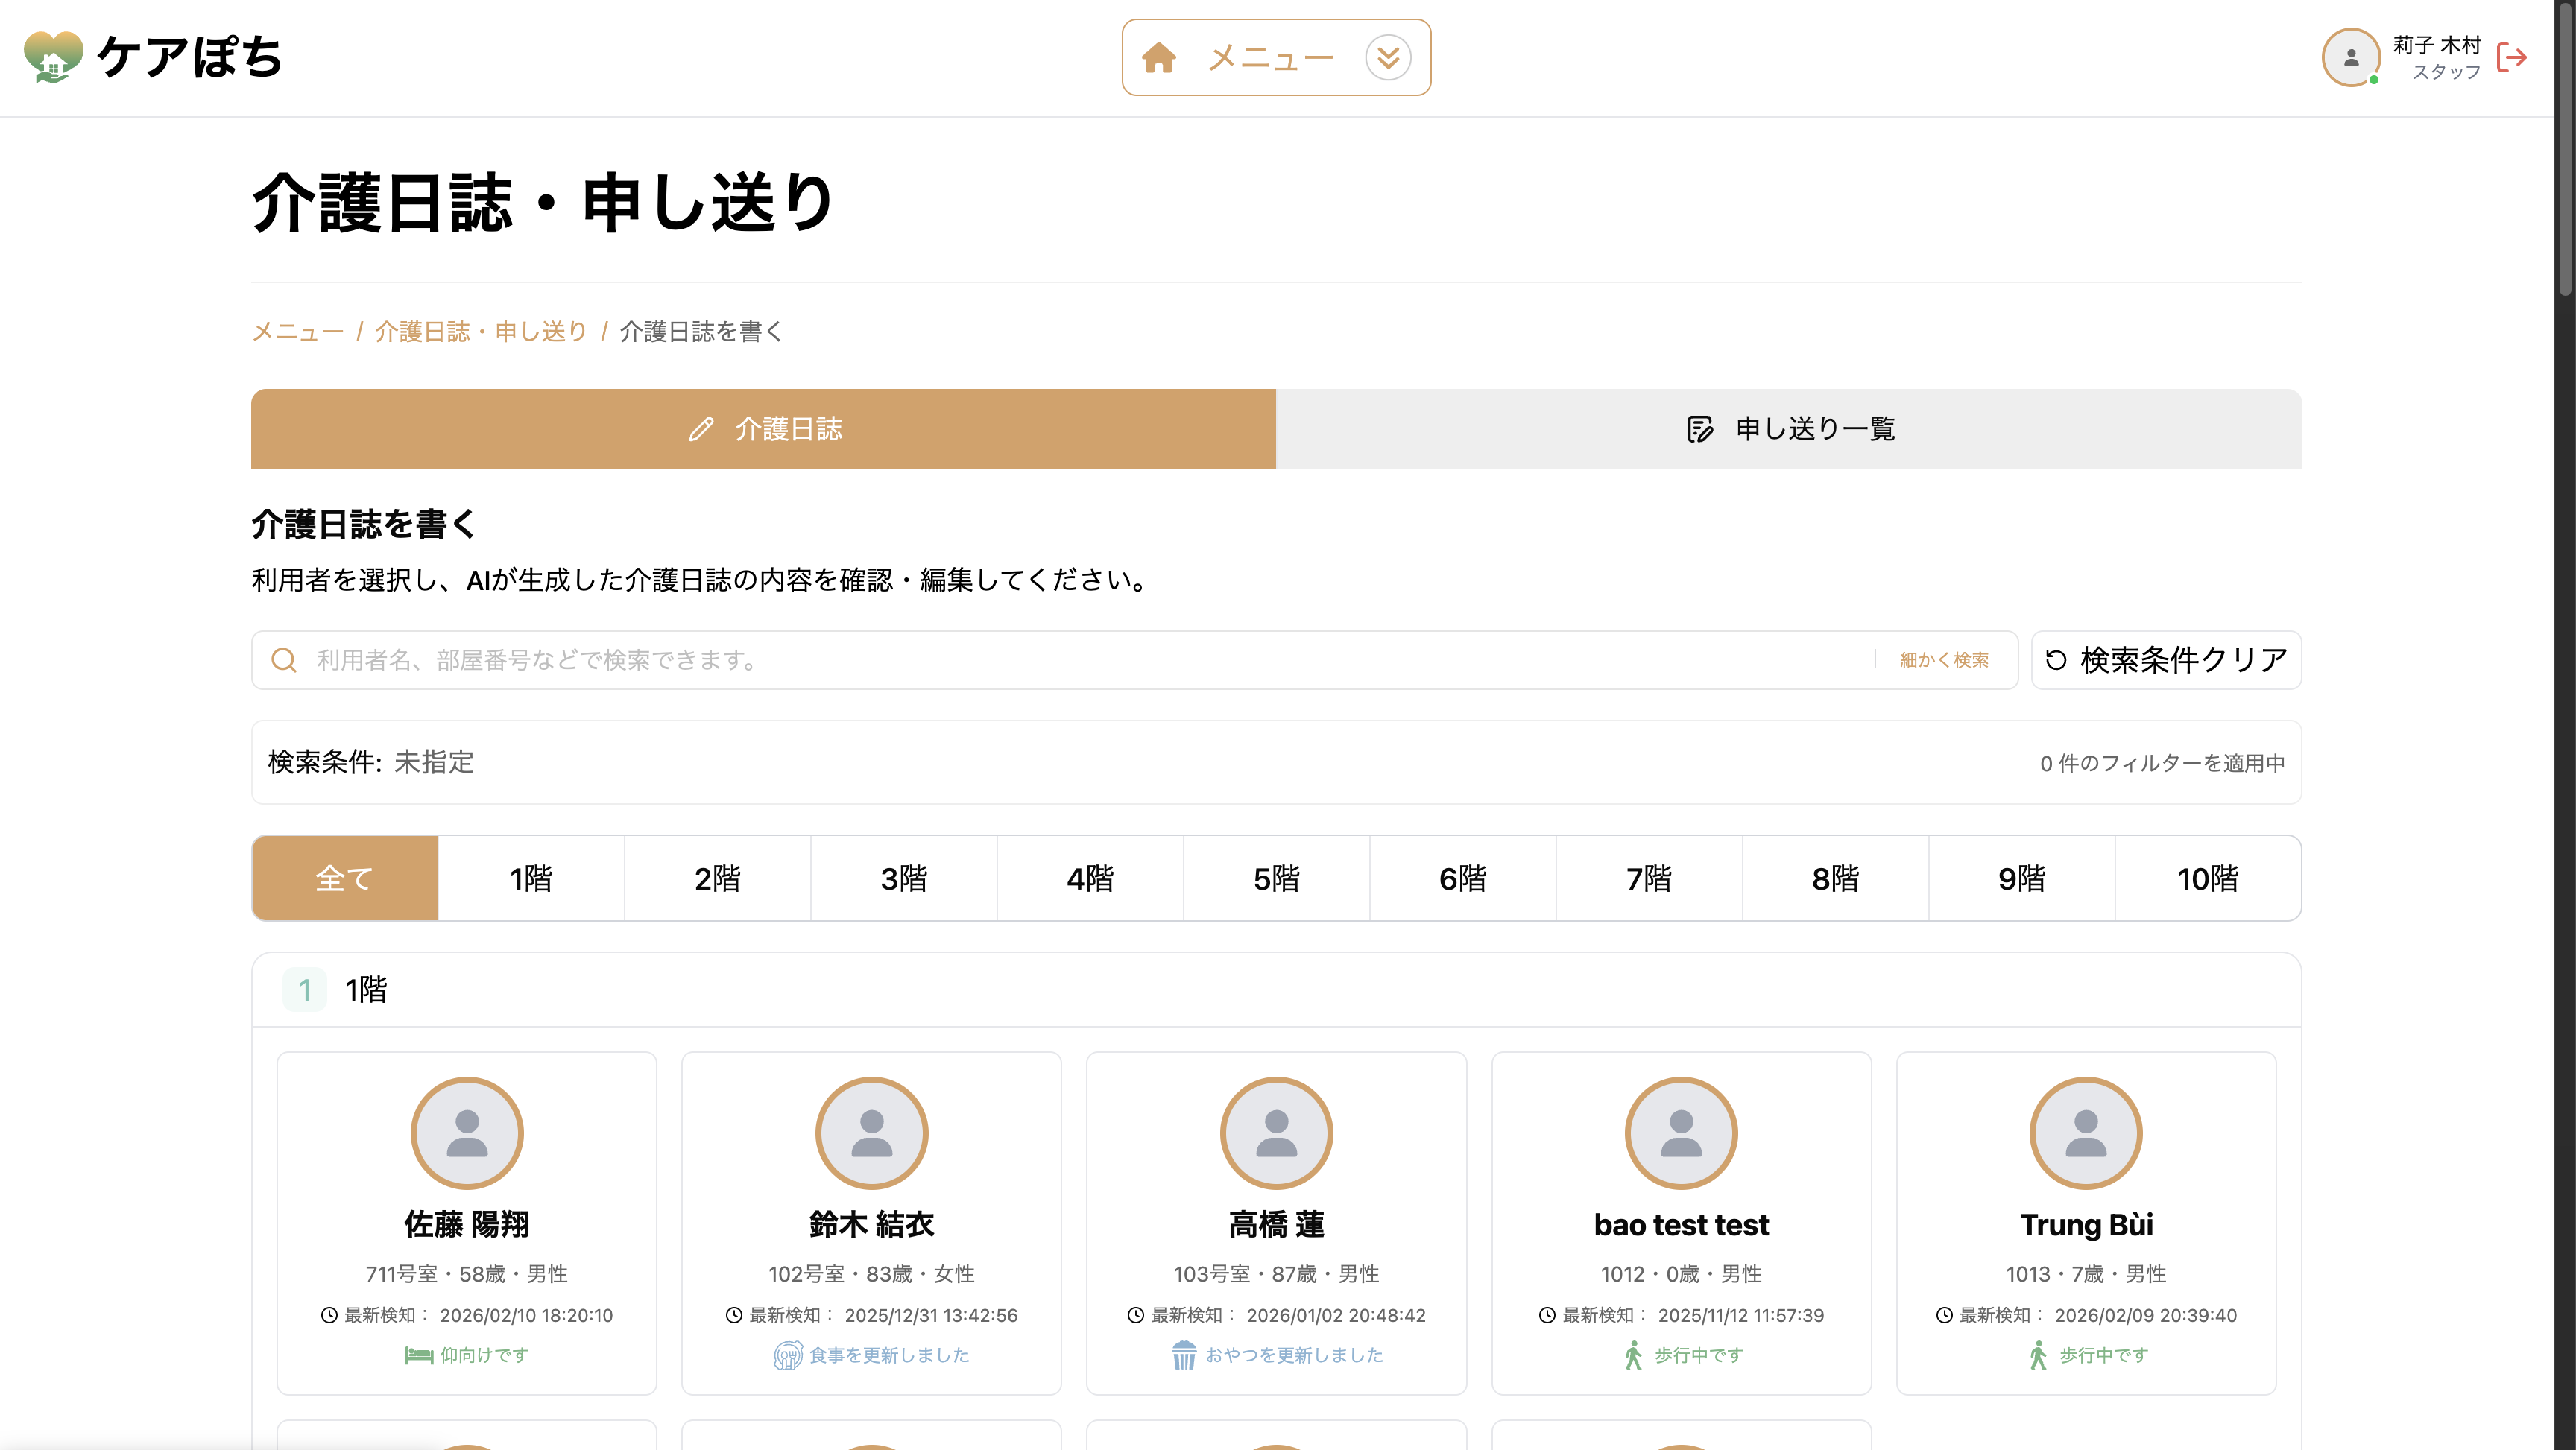The width and height of the screenshot is (2576, 1450).
Task: Click clock icon on 佐藤 陽翔 card
Action: [329, 1315]
